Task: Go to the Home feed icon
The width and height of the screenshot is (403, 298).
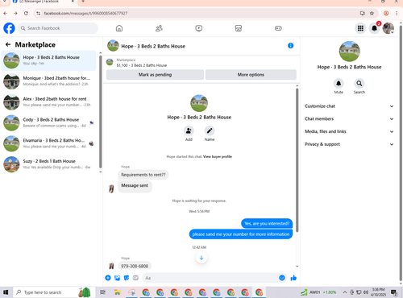Action: tap(119, 28)
